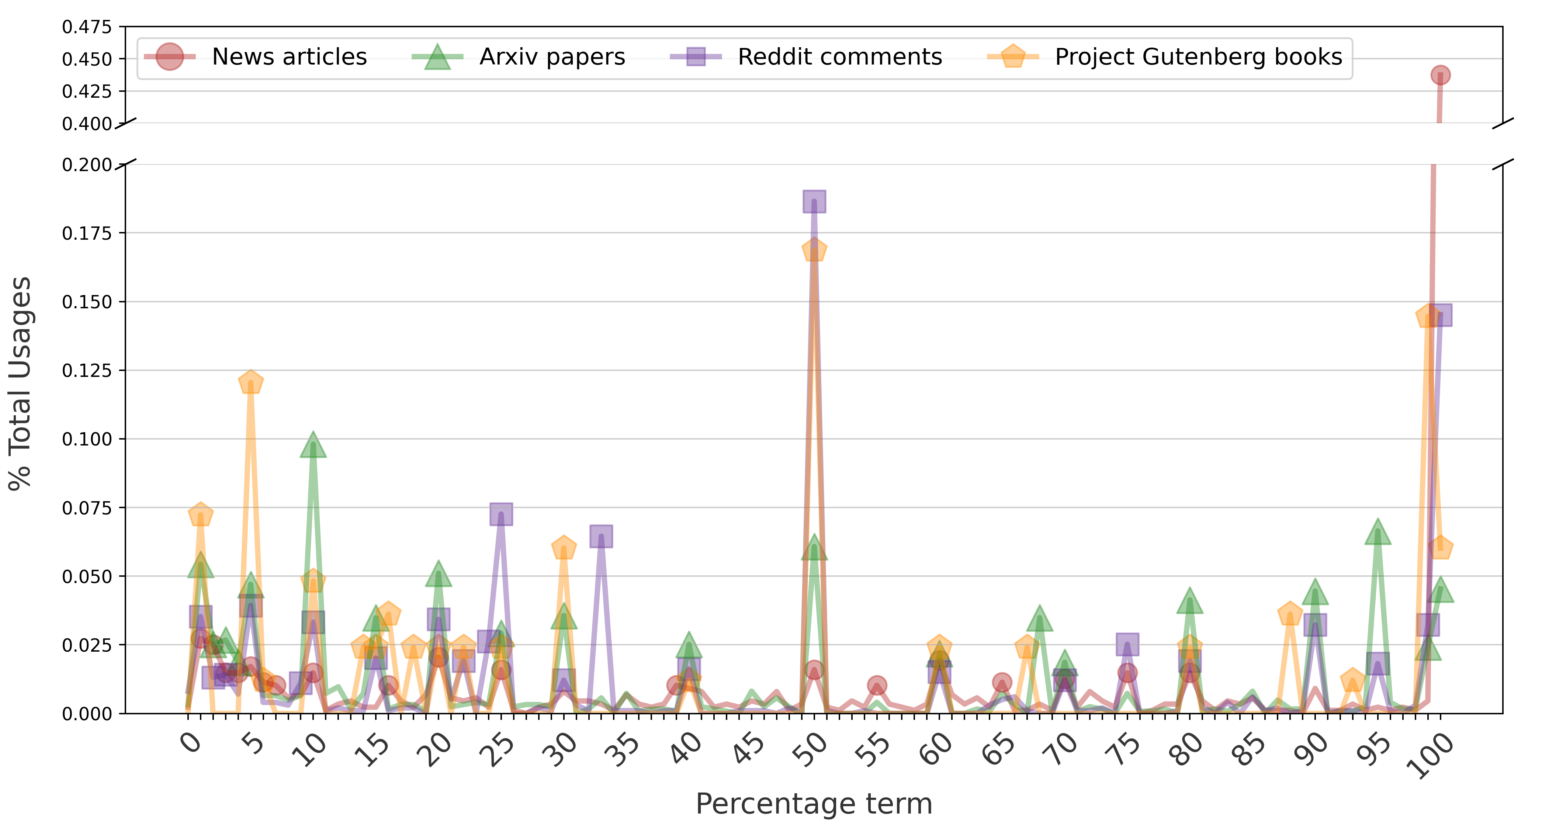
Task: Click the "% Total Usages" y-axis title
Action: click(20, 383)
